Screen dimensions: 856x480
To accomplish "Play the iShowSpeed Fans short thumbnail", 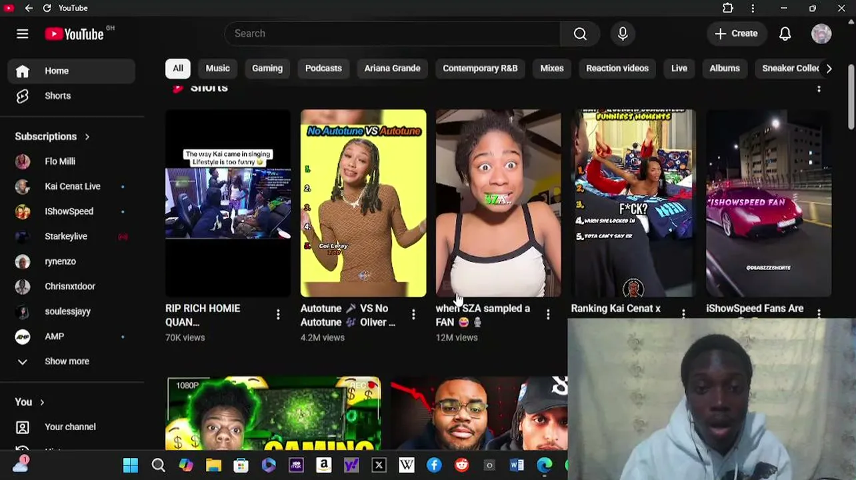I will 769,203.
